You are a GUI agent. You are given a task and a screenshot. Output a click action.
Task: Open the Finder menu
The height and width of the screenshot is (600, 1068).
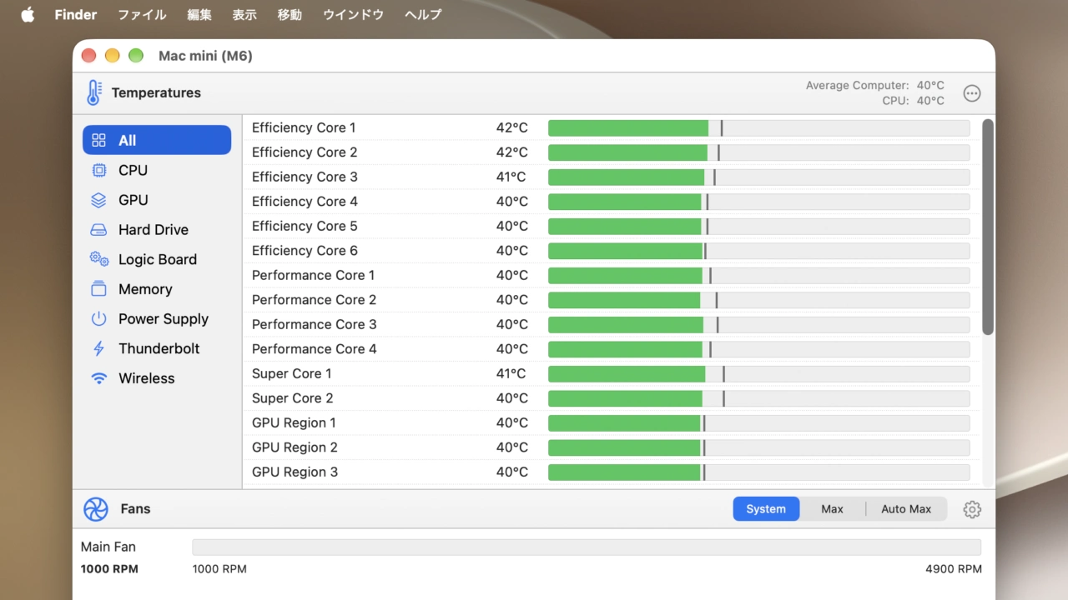point(76,14)
